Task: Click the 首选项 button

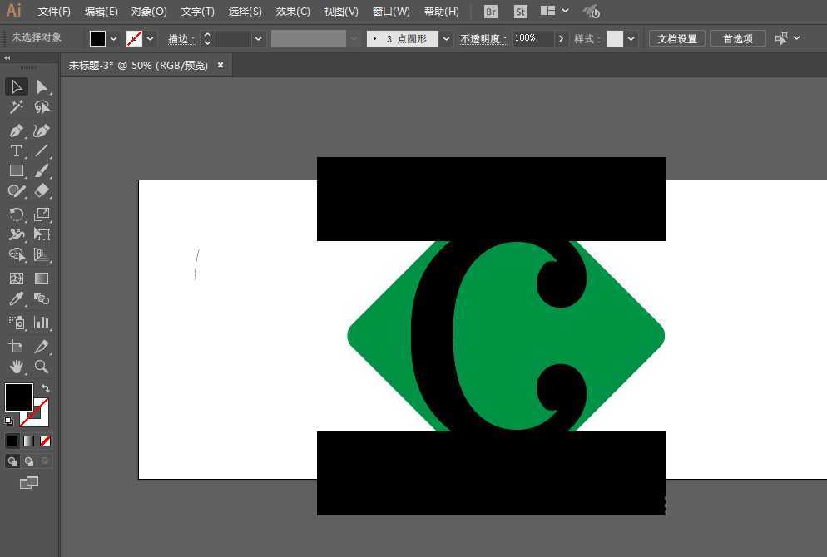Action: (737, 37)
